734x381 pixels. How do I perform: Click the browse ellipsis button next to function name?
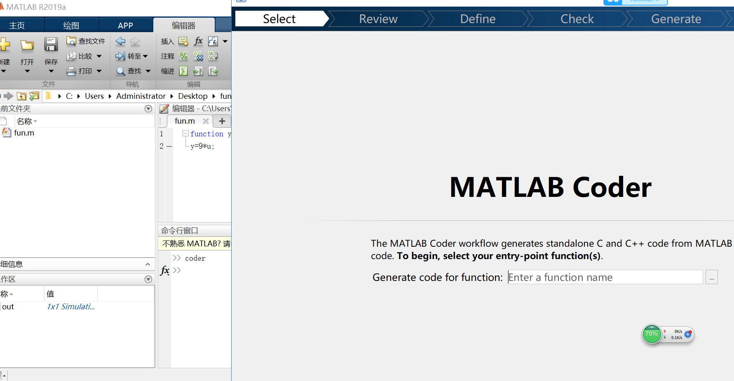pyautogui.click(x=712, y=277)
